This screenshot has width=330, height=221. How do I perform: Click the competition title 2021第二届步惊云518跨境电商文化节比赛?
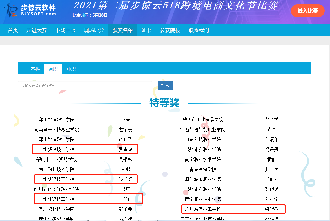176,5
